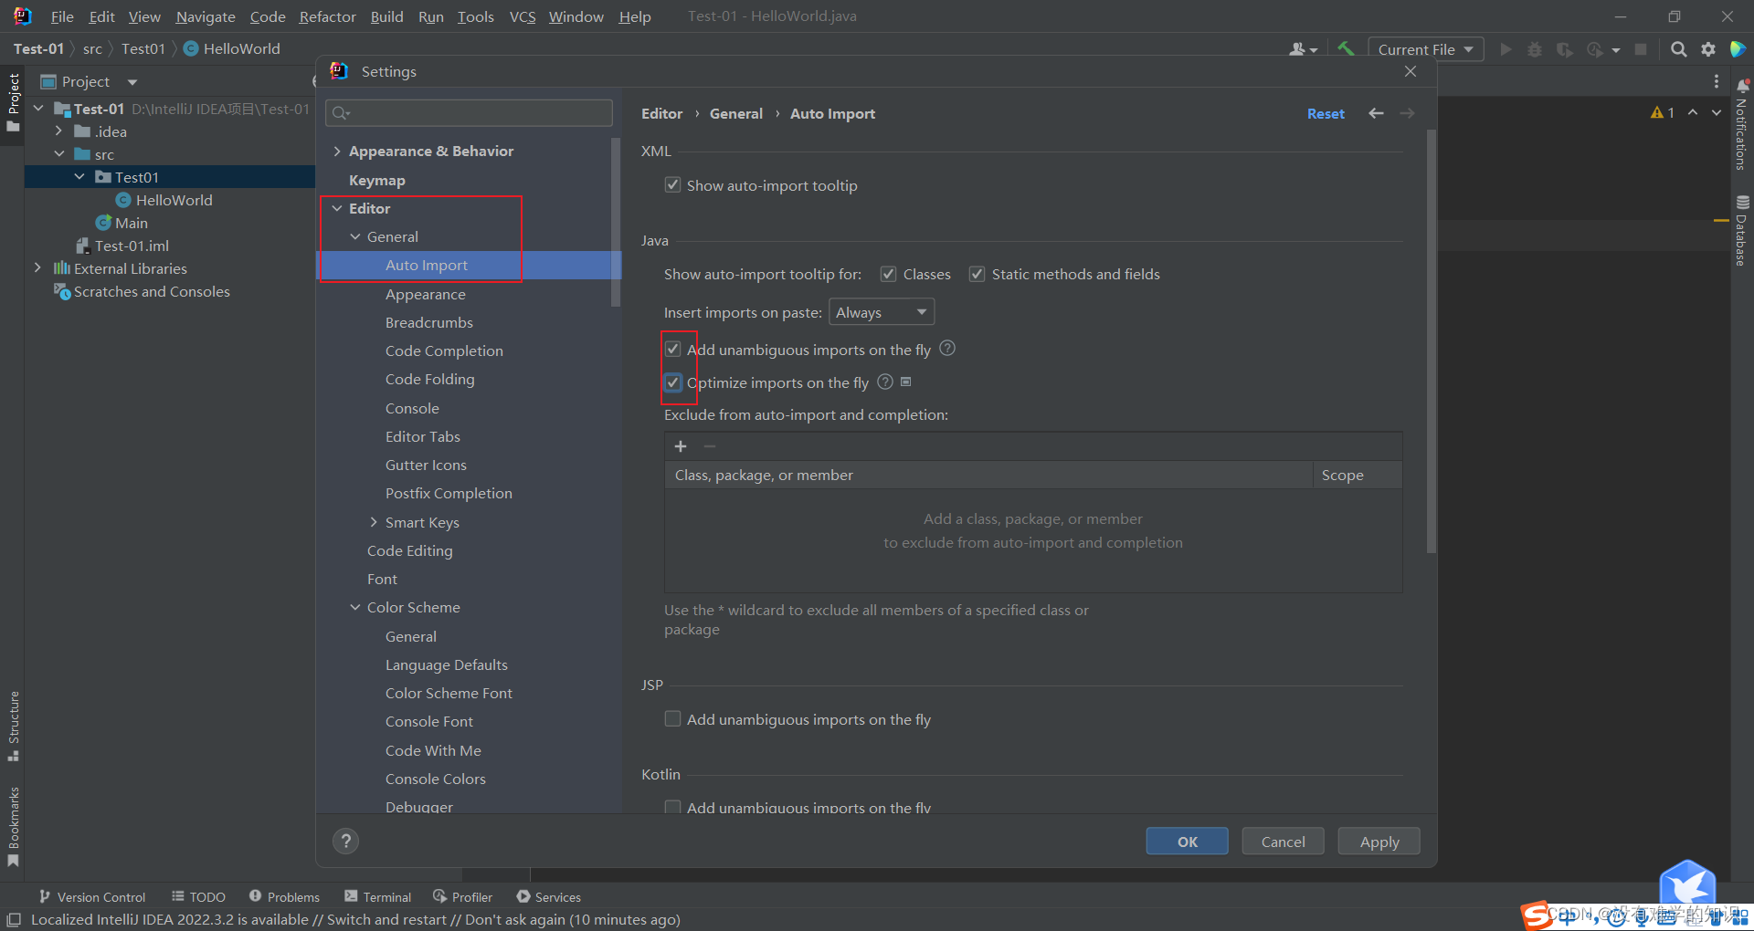Image resolution: width=1754 pixels, height=931 pixels.
Task: Expand the .idea folder in project tree
Action: (x=58, y=131)
